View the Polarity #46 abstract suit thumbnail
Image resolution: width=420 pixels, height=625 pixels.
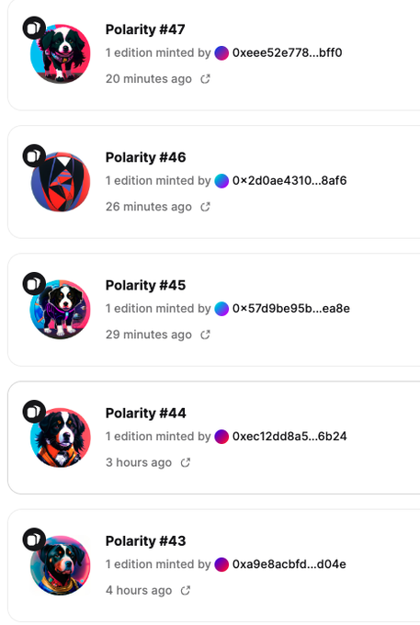pos(61,182)
